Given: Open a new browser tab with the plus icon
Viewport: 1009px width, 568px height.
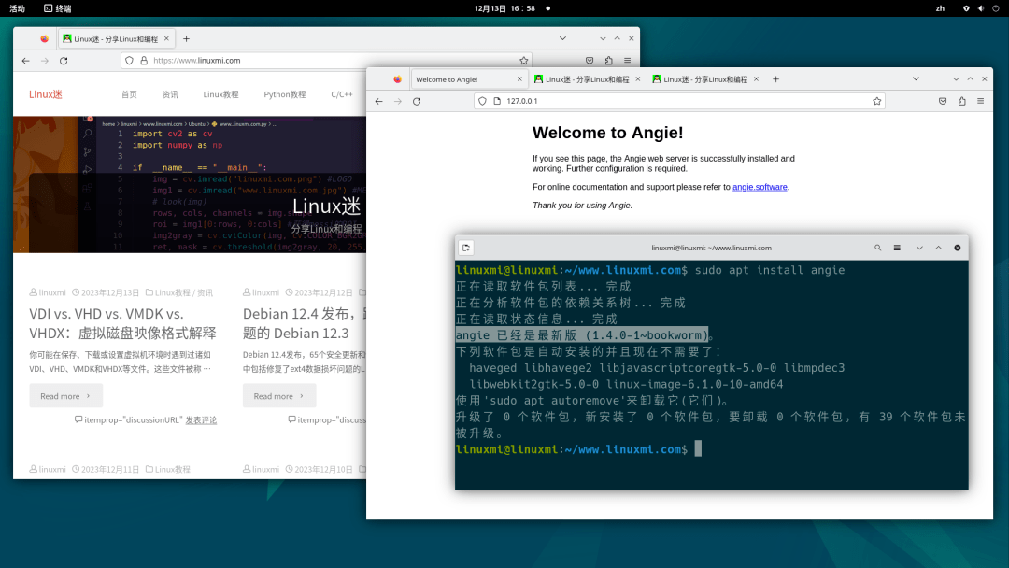Looking at the screenshot, I should click(x=776, y=78).
